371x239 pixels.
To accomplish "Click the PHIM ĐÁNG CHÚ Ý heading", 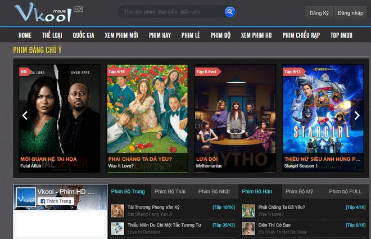I will 38,50.
